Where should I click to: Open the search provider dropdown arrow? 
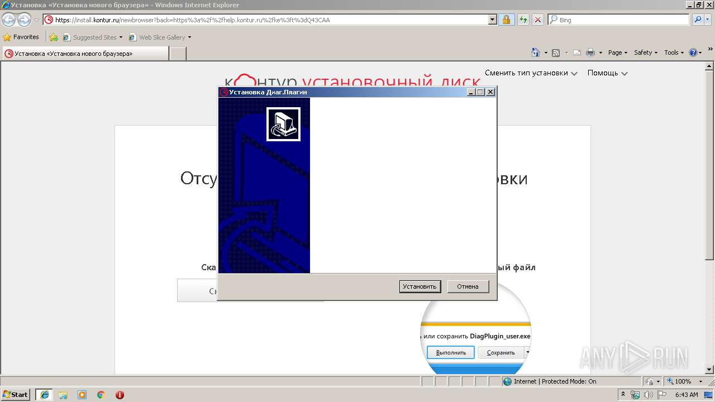[x=709, y=20]
